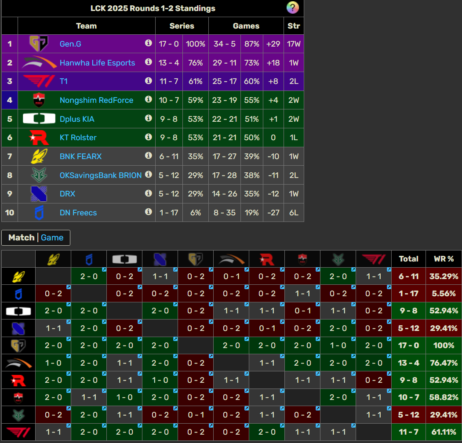Viewport: 462px width, 443px height.
Task: Show info icon for Nongshim RedForce
Action: click(x=149, y=99)
